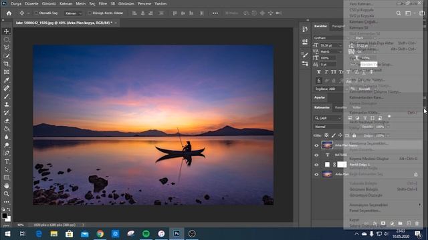Switch to the Kanallar tab

[341, 107]
